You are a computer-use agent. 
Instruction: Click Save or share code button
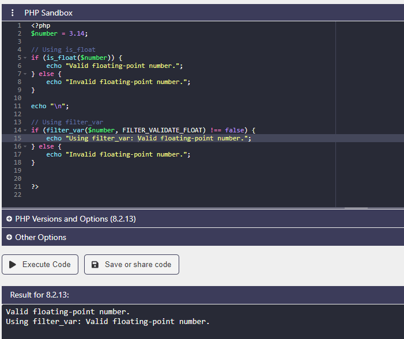pyautogui.click(x=131, y=264)
